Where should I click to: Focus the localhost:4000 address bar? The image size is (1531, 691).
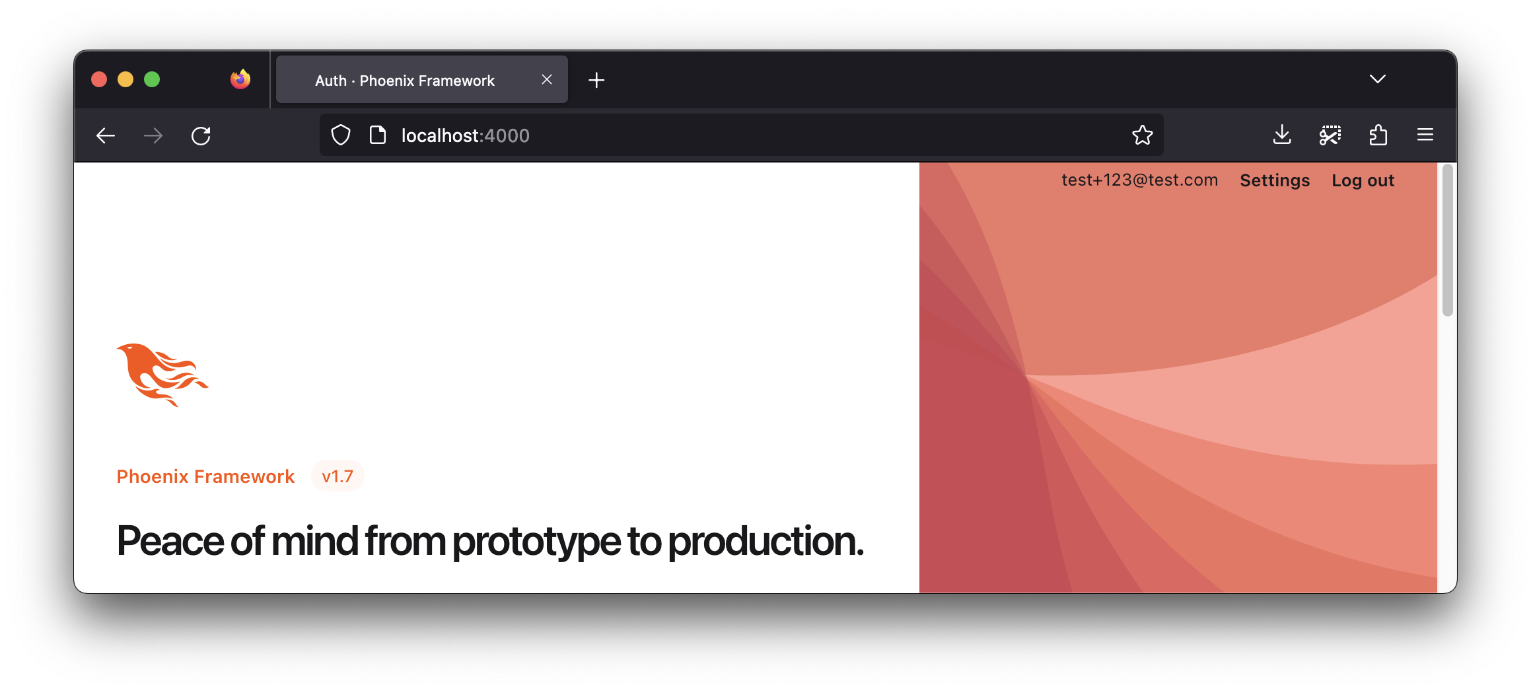(741, 135)
